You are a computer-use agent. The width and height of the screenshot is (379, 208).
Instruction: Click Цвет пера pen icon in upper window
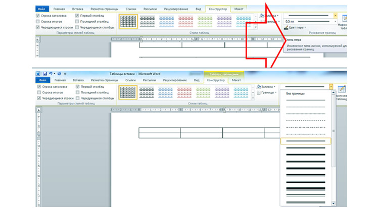pyautogui.click(x=286, y=27)
